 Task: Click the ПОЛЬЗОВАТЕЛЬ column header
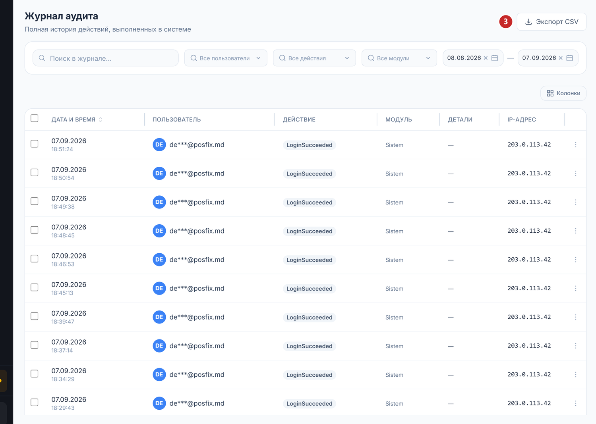tap(176, 119)
